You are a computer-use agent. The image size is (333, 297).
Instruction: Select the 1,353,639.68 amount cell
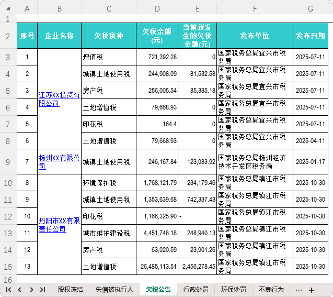(x=157, y=200)
